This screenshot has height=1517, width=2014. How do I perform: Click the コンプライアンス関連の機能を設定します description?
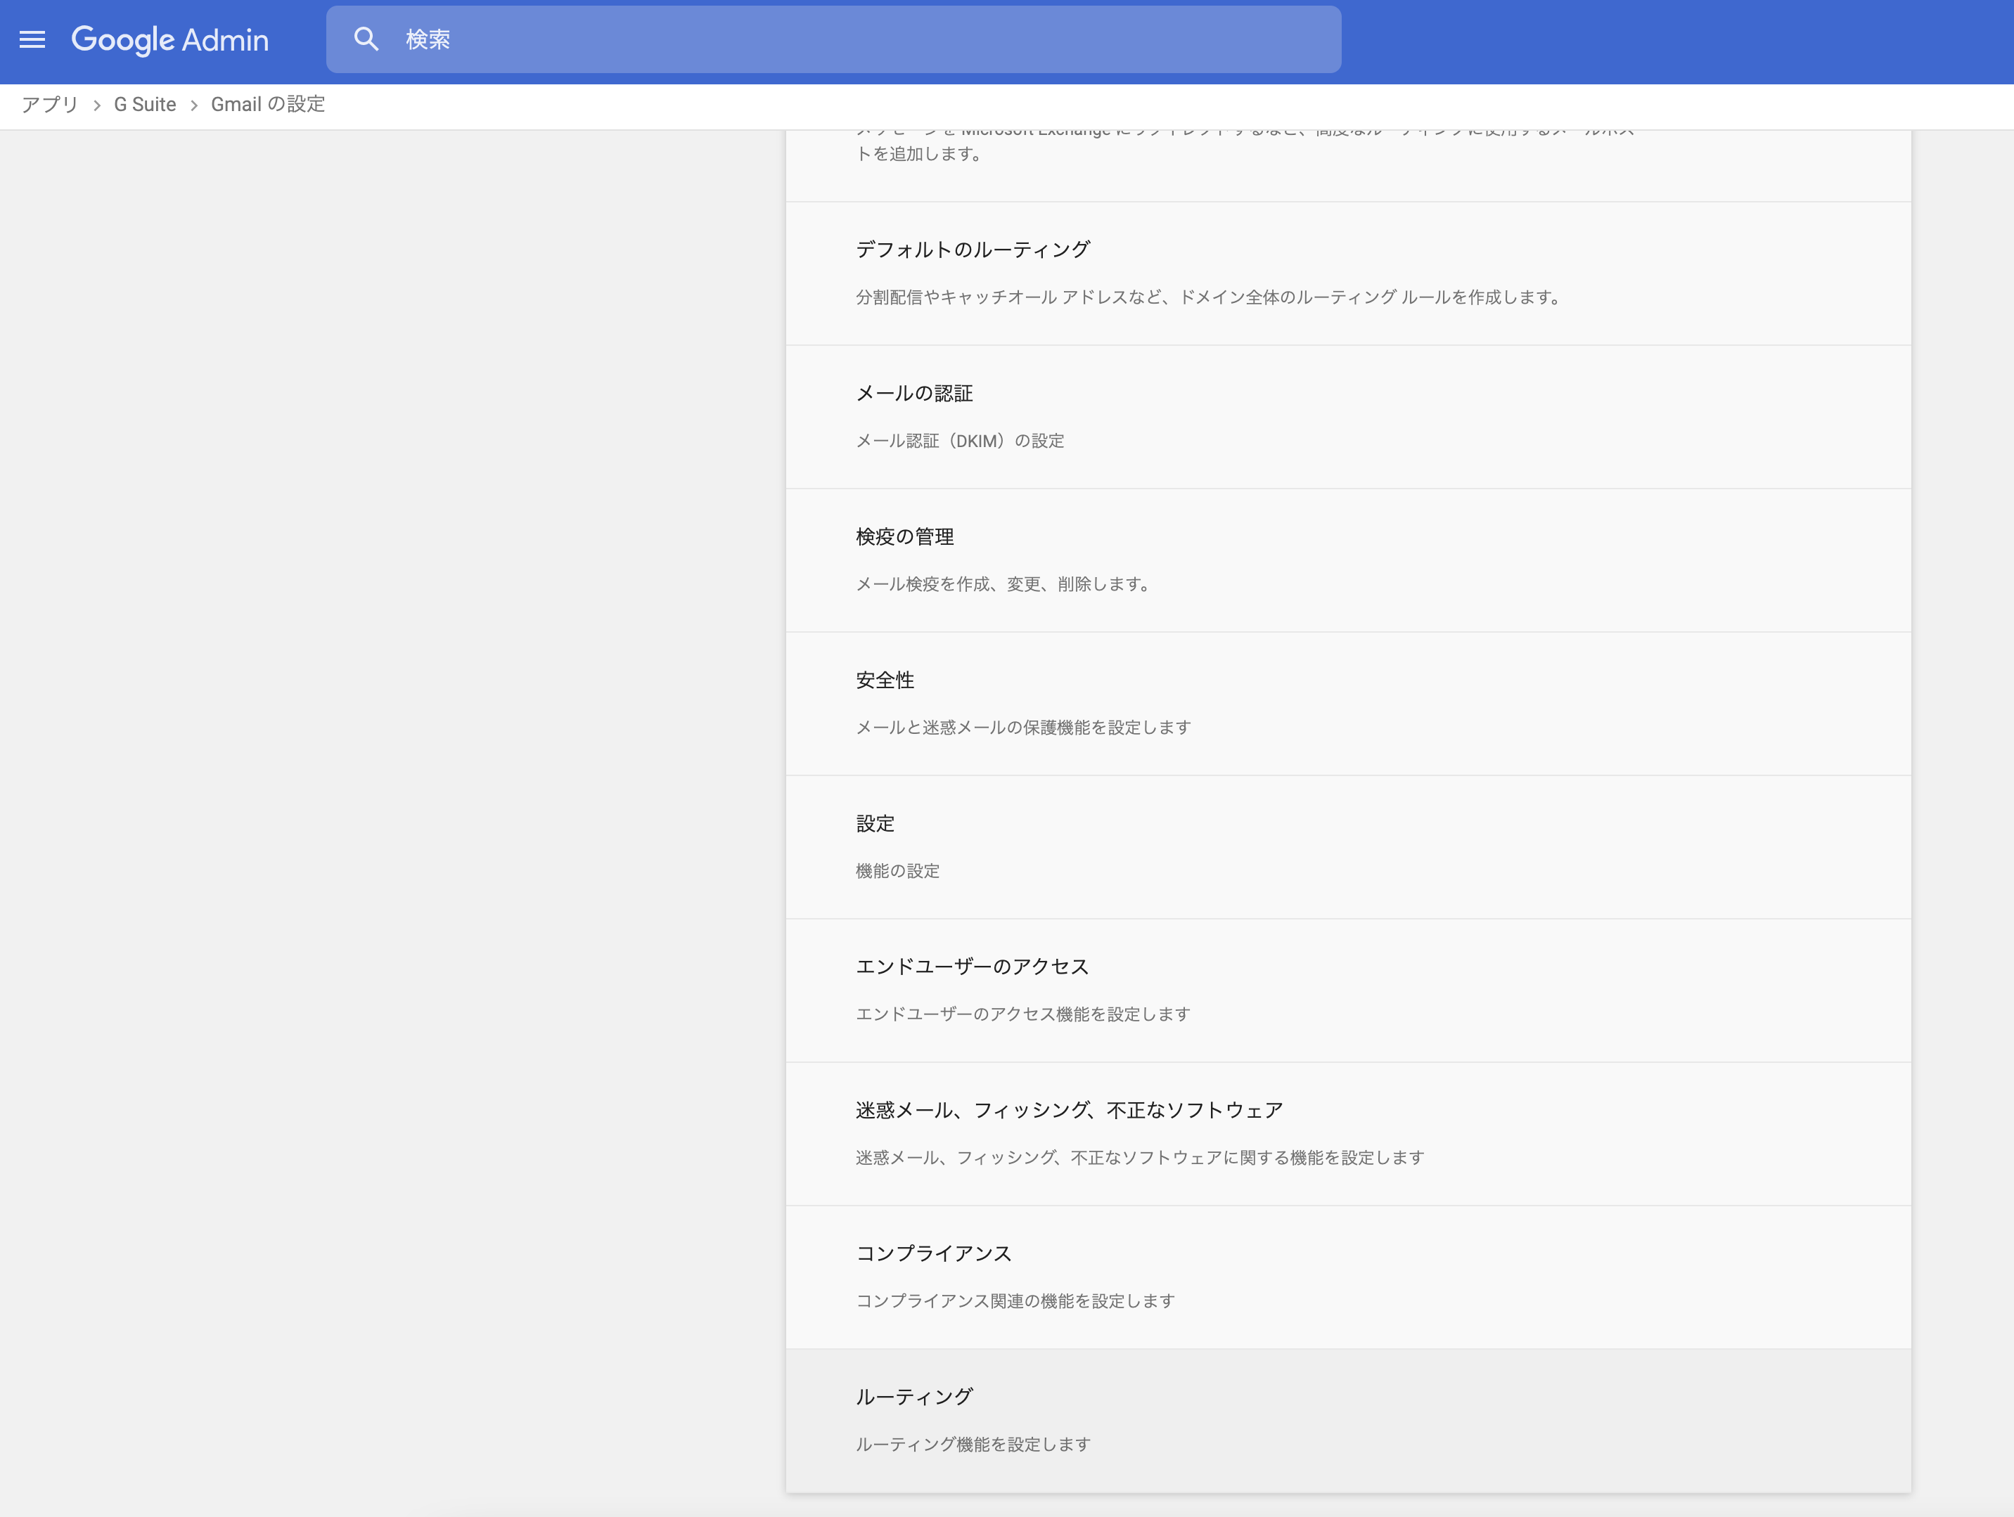pos(1015,1300)
